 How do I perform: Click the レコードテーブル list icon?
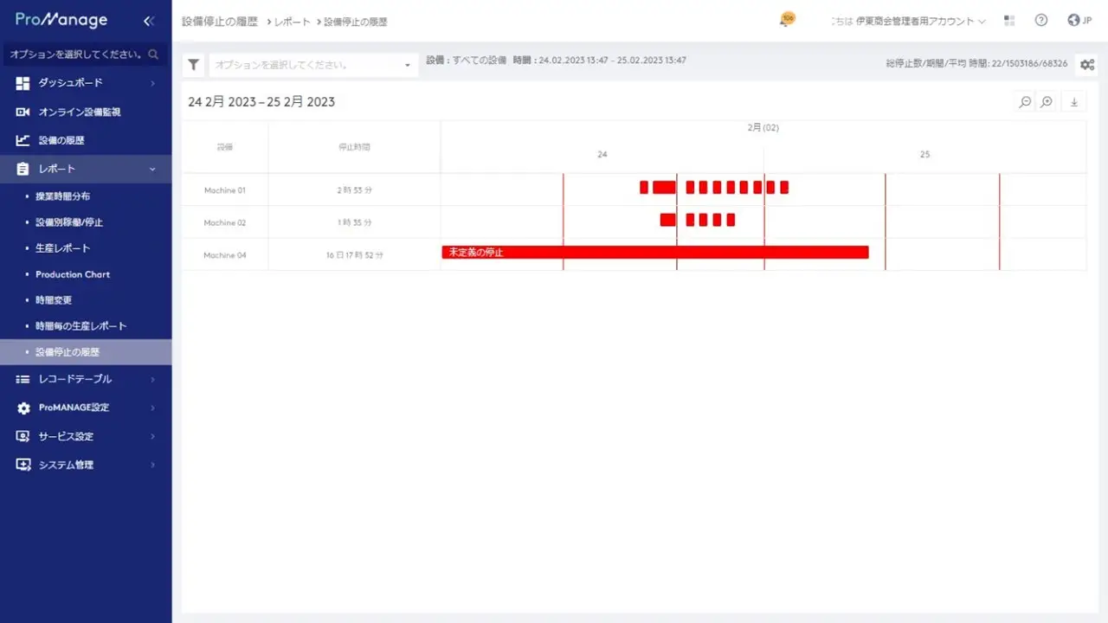point(23,379)
